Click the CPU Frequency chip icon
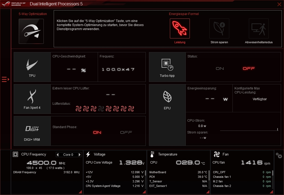 click(15, 154)
